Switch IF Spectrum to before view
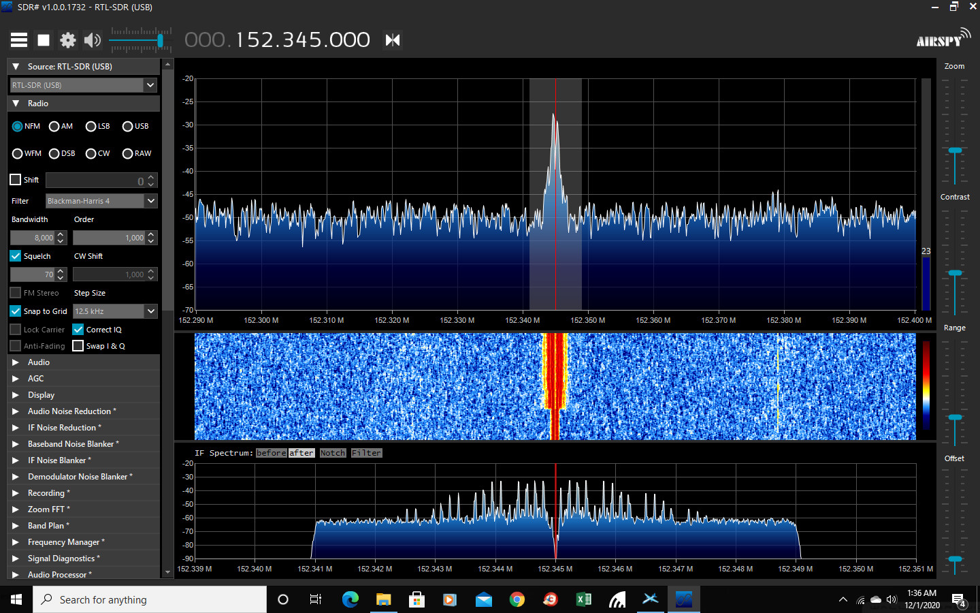The image size is (980, 613). pyautogui.click(x=271, y=453)
